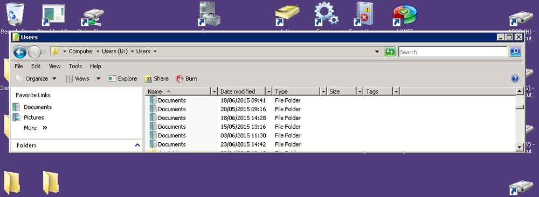
Task: Click the magnifier search button
Action: (515, 52)
